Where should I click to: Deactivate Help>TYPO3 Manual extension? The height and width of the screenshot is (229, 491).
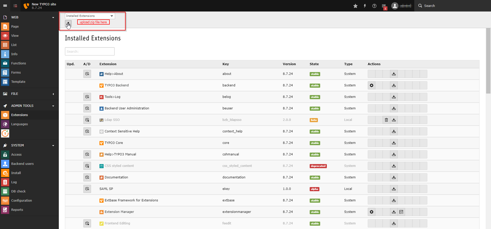[x=87, y=154]
